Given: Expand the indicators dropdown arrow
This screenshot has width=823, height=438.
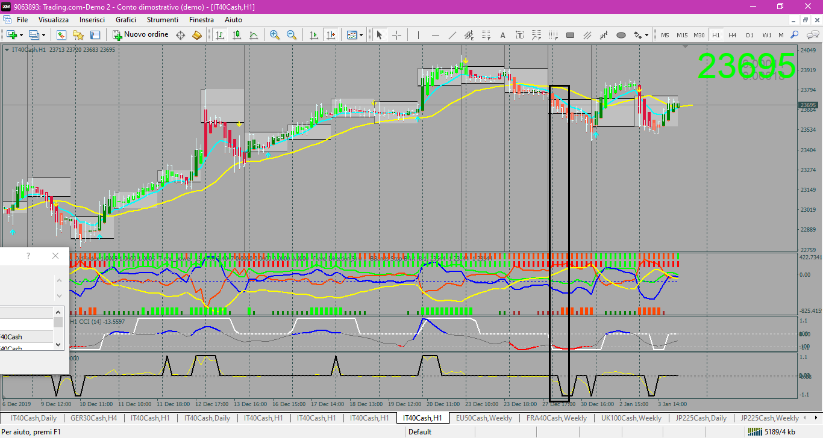Looking at the screenshot, I should pyautogui.click(x=361, y=35).
